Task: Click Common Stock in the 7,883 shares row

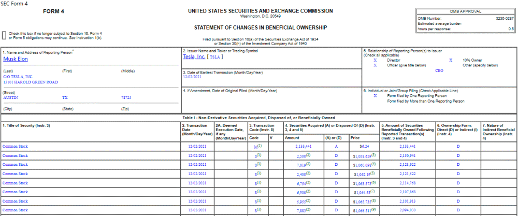Action: [x=15, y=210]
